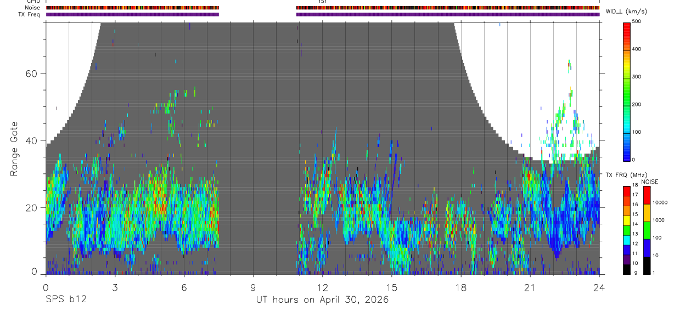Click the right TX Freq strip after the data gap
This screenshot has width=674, height=311.
(448, 14)
